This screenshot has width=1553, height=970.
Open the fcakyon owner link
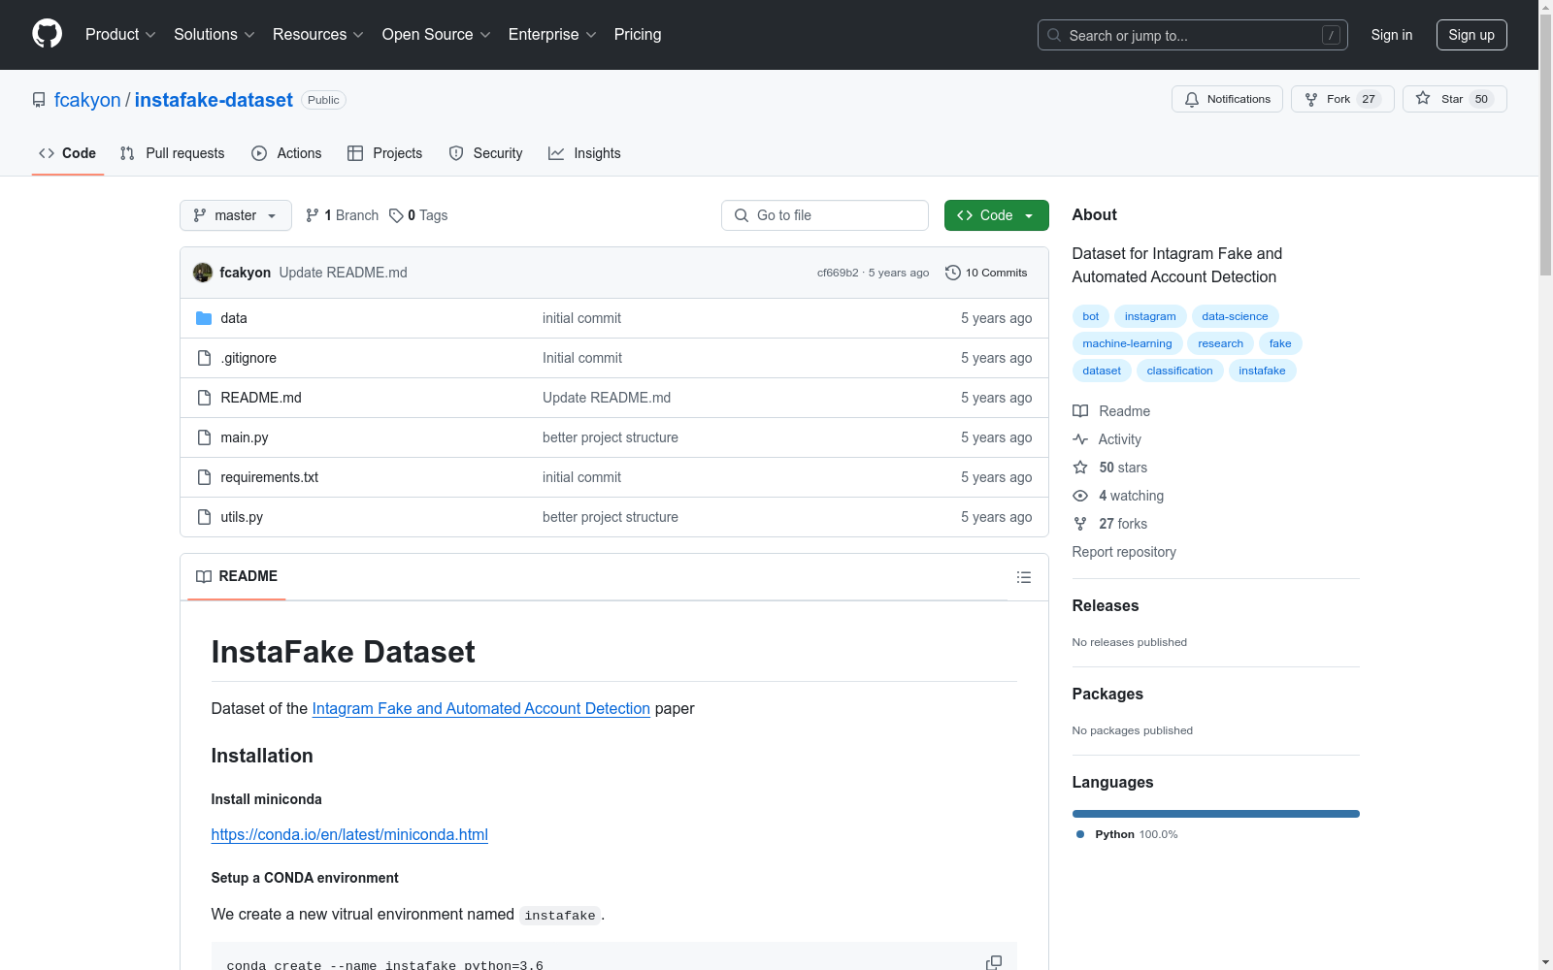tap(87, 100)
